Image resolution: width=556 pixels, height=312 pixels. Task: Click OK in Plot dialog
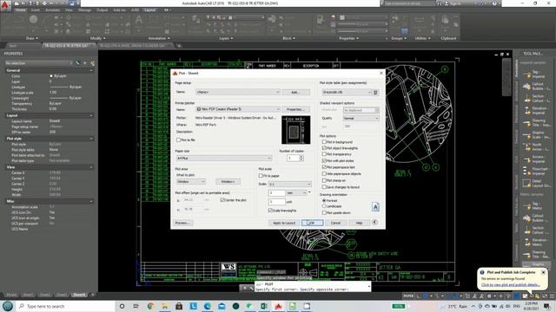coord(313,223)
